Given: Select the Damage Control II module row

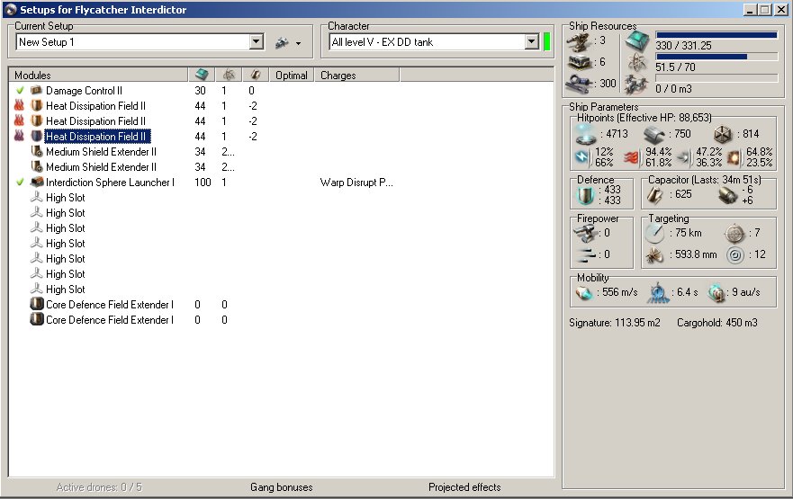Looking at the screenshot, I should coord(84,91).
